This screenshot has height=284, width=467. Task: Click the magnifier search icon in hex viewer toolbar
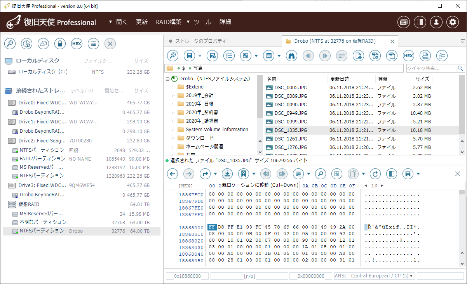point(320,173)
